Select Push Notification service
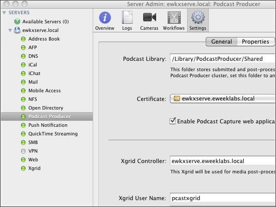The width and height of the screenshot is (276, 207). pos(48,125)
